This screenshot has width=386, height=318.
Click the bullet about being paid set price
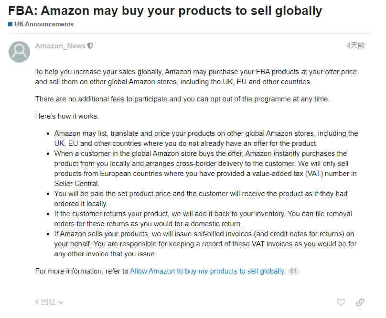point(201,198)
